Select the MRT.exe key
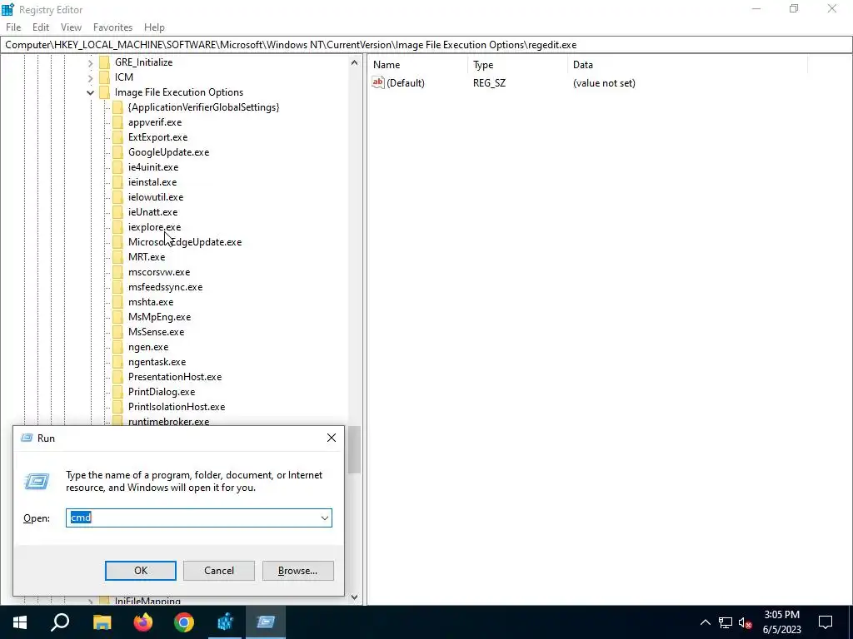This screenshot has width=853, height=639. coord(147,256)
